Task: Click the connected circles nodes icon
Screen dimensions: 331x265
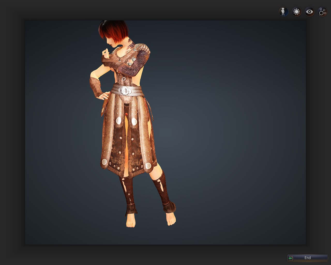Action: [x=322, y=12]
